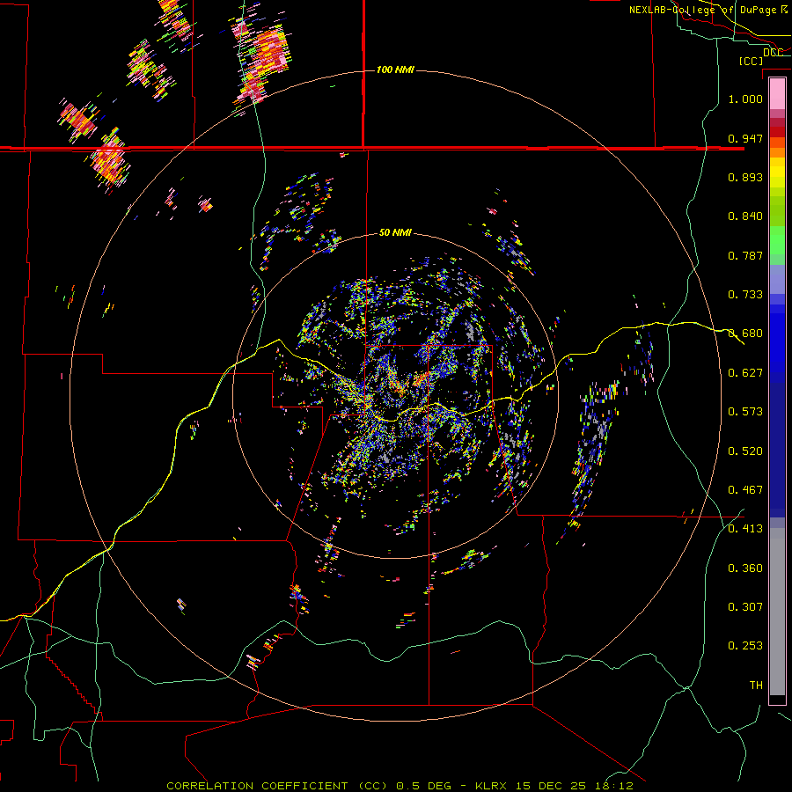The height and width of the screenshot is (792, 792).
Task: Click the KLRX station identifier in footer
Action: pos(492,786)
